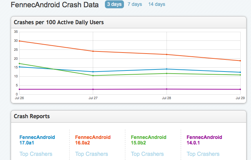The width and height of the screenshot is (251, 160).
Task: Click the blue line's Jul 28 point
Action: click(167, 69)
